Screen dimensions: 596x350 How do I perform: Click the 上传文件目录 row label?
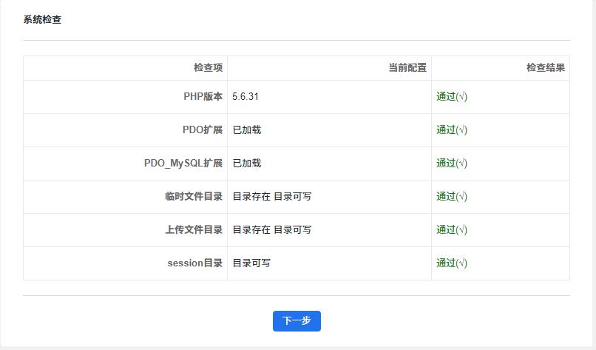[194, 230]
